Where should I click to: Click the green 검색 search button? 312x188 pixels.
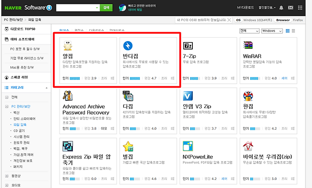coord(106,8)
